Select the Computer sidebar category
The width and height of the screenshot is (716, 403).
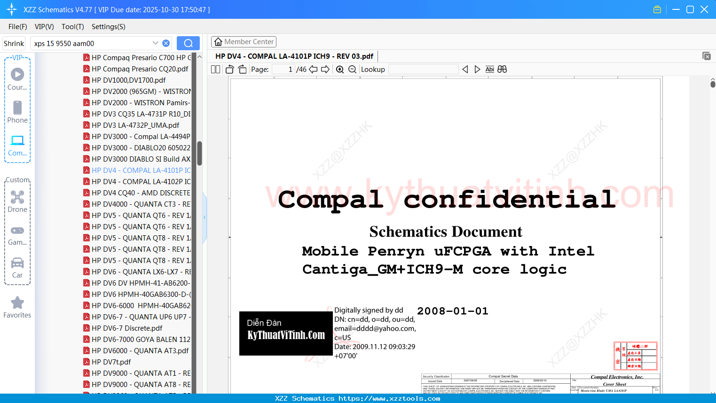(17, 145)
